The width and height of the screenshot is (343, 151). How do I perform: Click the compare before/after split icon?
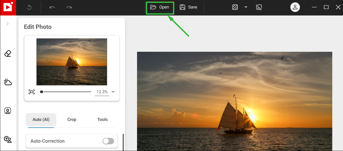235,7
